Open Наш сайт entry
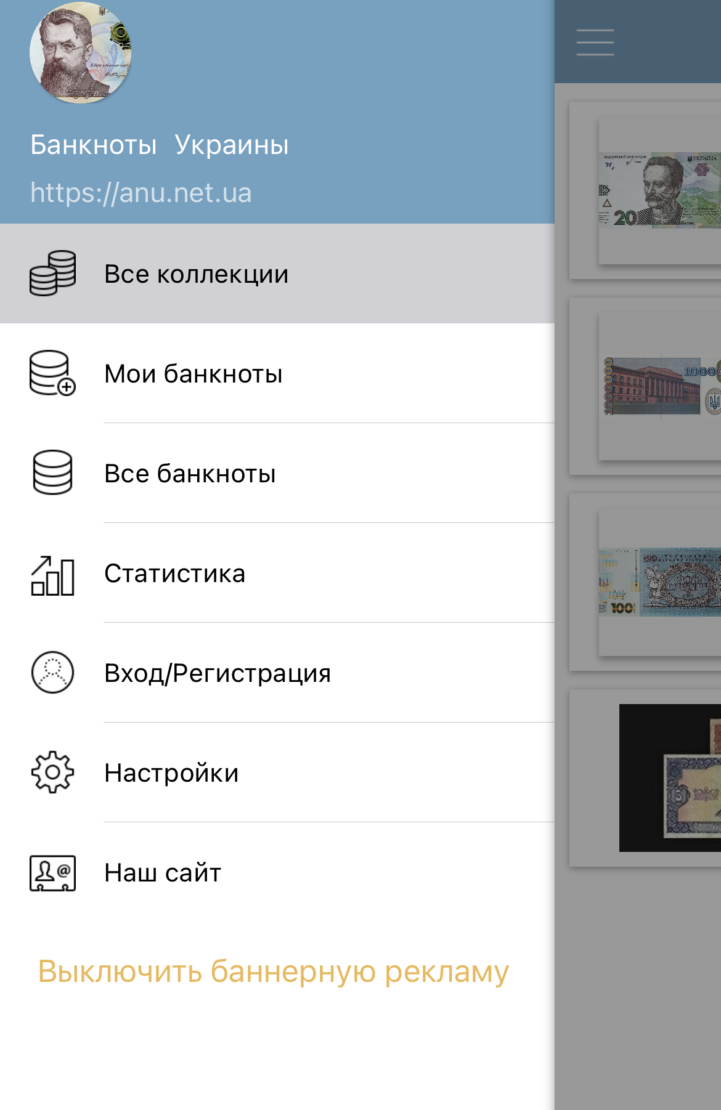This screenshot has width=721, height=1110. point(163,873)
